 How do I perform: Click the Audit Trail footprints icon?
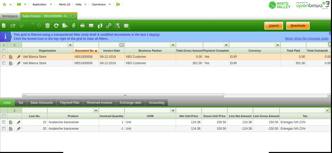[100, 26]
